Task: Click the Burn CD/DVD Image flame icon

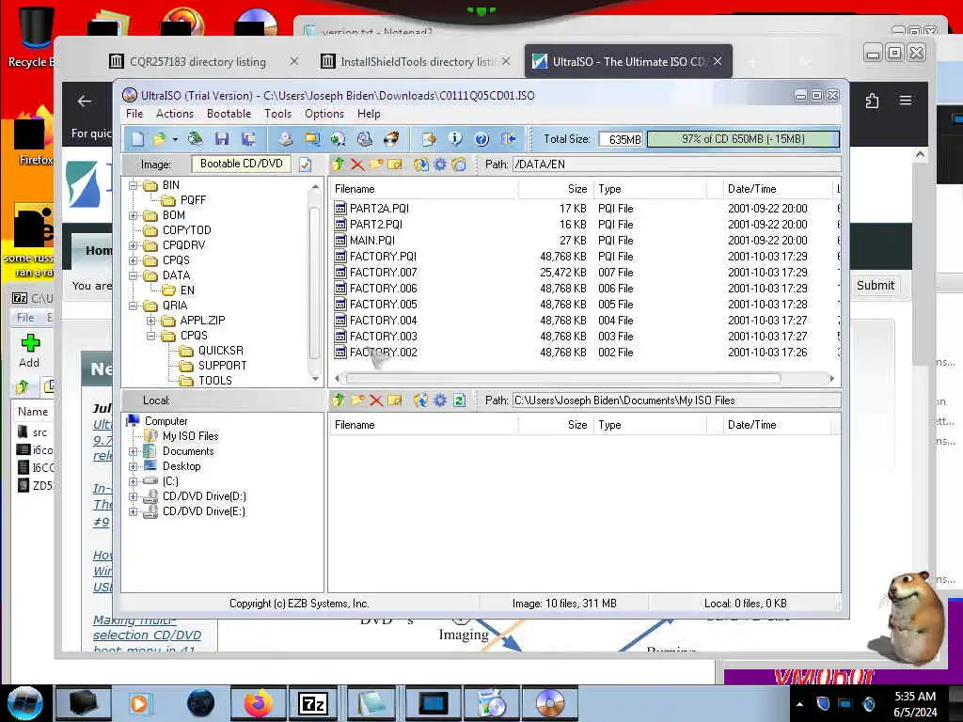Action: [x=391, y=139]
